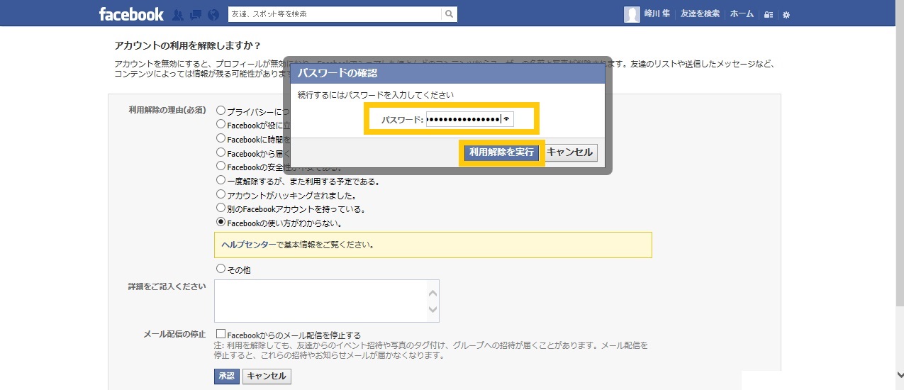Open privacy shortcuts lock icon
The height and width of the screenshot is (390, 904).
pyautogui.click(x=769, y=14)
